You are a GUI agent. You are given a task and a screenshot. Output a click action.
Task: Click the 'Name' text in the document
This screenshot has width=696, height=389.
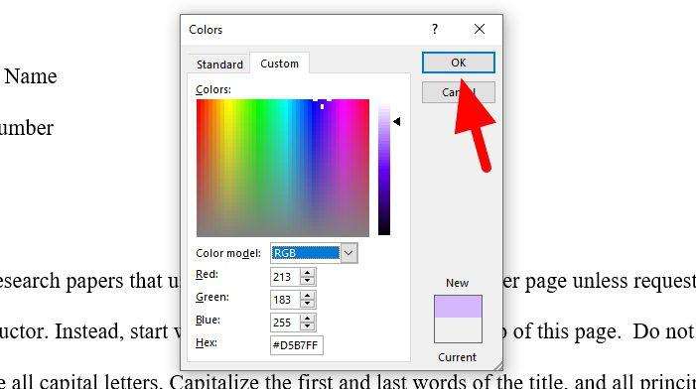pyautogui.click(x=31, y=76)
